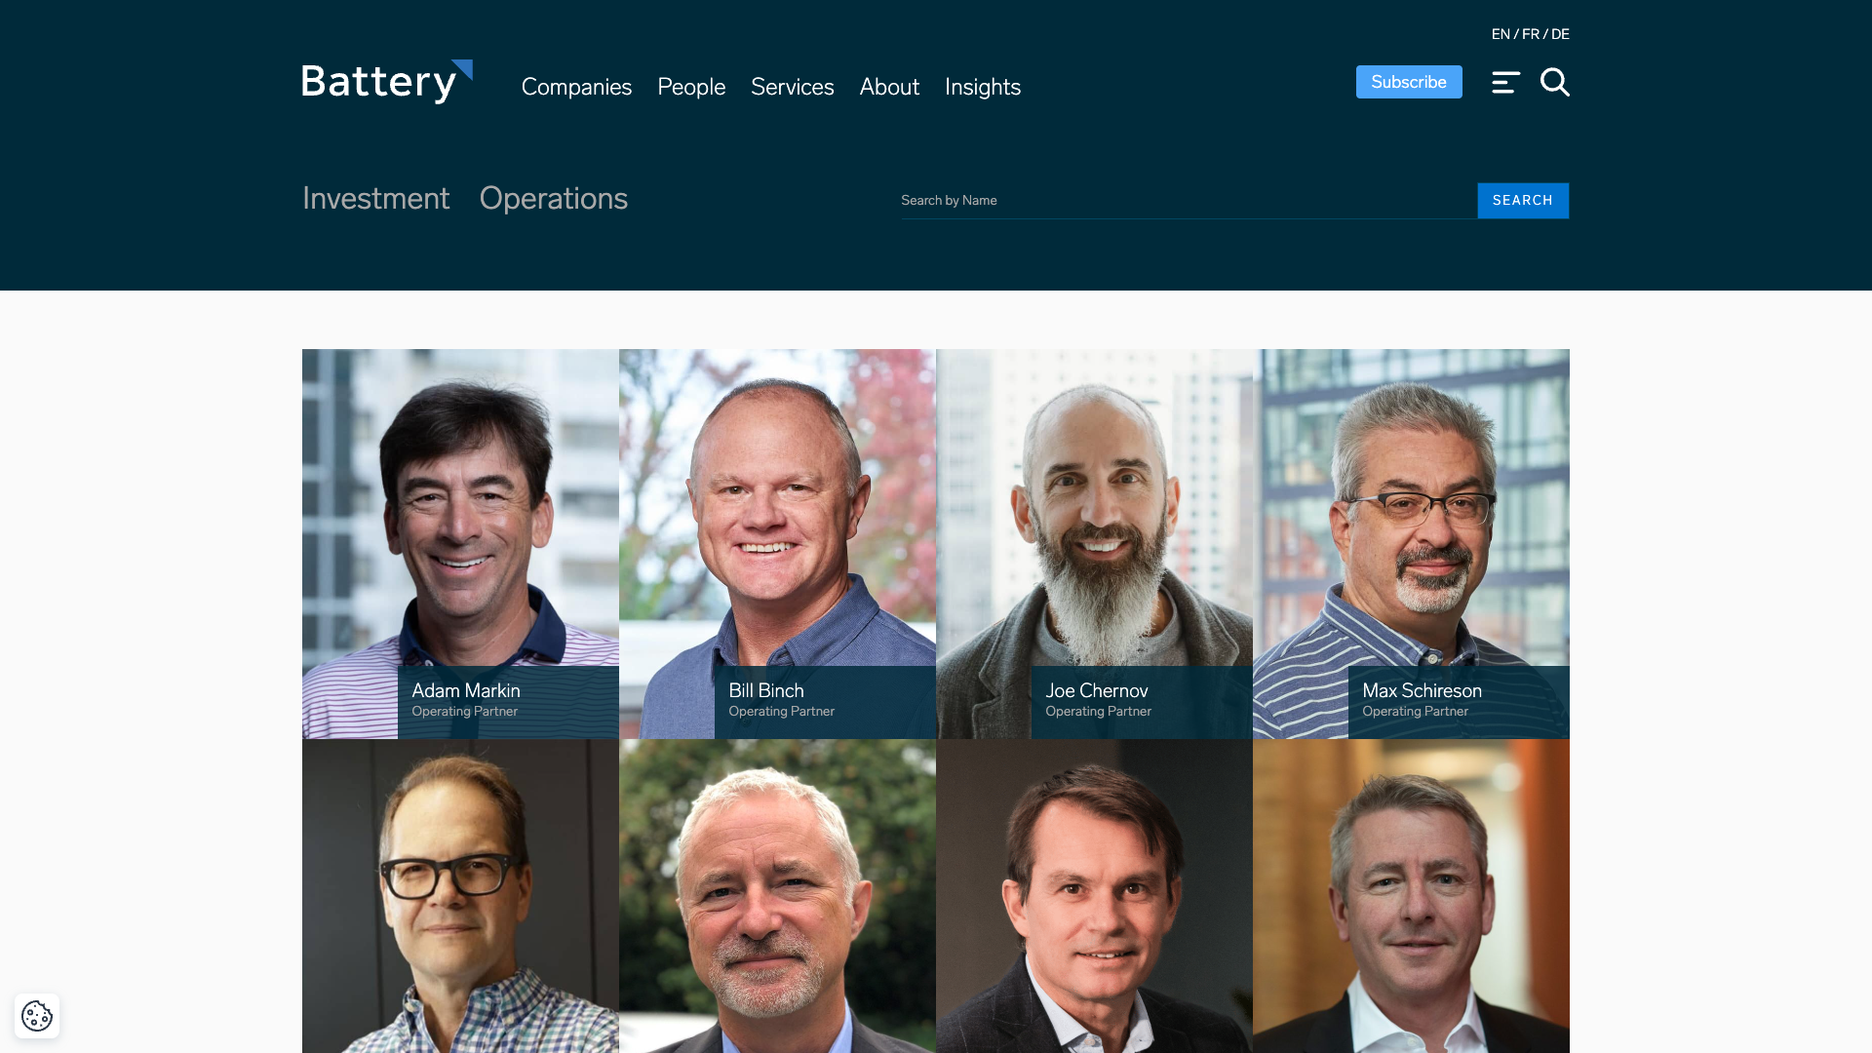The height and width of the screenshot is (1053, 1872).
Task: Open cookie preferences icon
Action: coord(37,1016)
